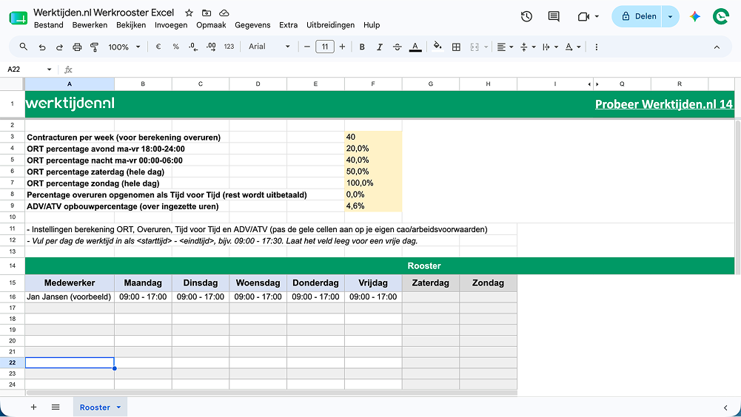
Task: Format as percent
Action: pos(175,47)
